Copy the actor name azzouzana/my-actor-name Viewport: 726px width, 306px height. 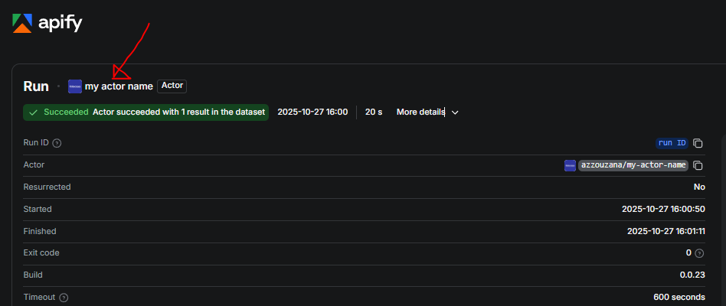point(698,165)
